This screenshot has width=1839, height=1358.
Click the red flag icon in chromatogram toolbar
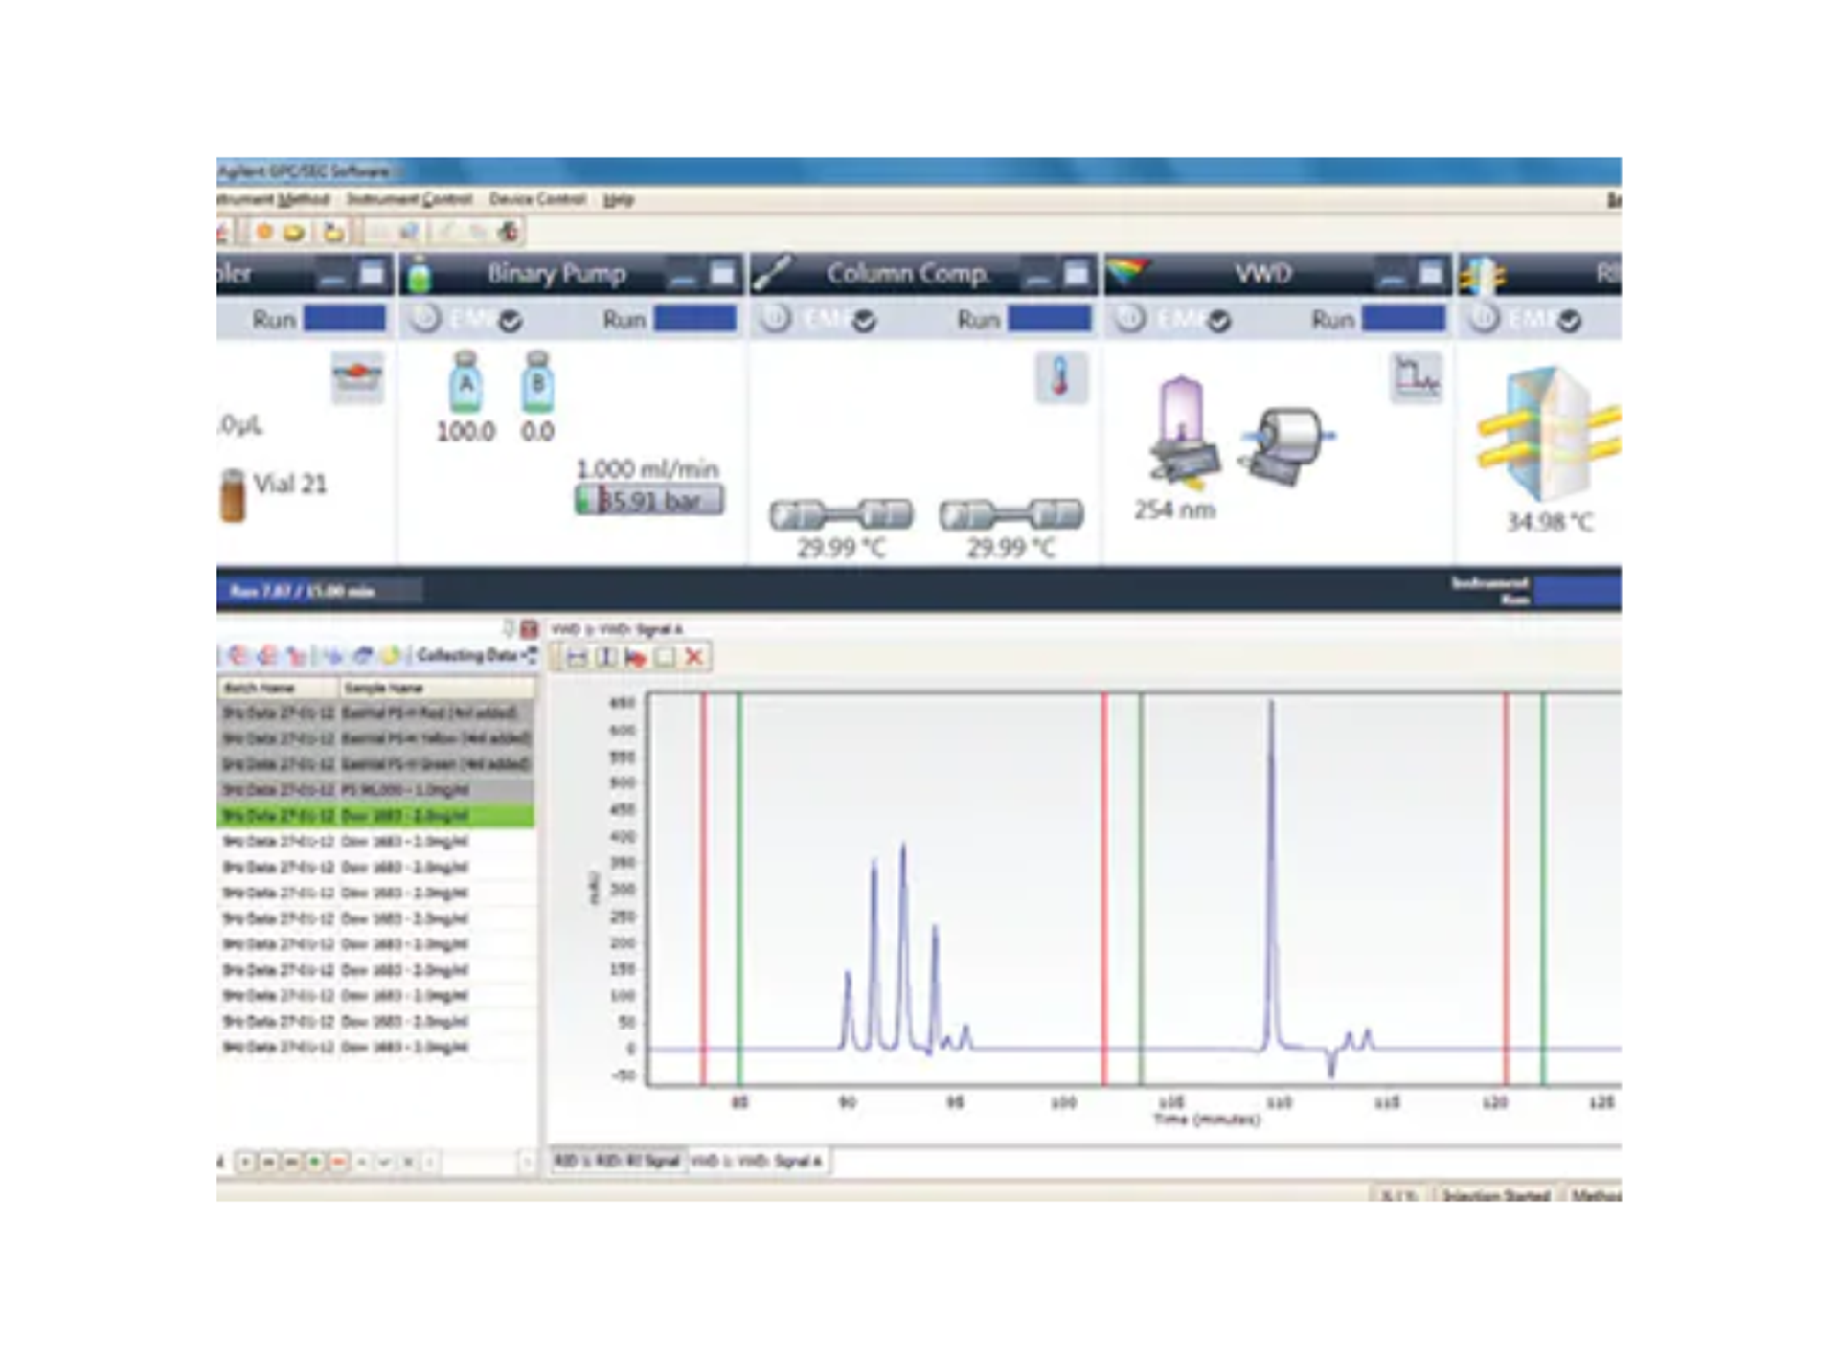[635, 657]
